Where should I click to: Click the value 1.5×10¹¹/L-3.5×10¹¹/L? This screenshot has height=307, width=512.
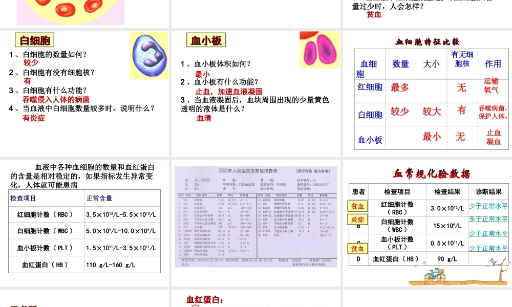121,248
